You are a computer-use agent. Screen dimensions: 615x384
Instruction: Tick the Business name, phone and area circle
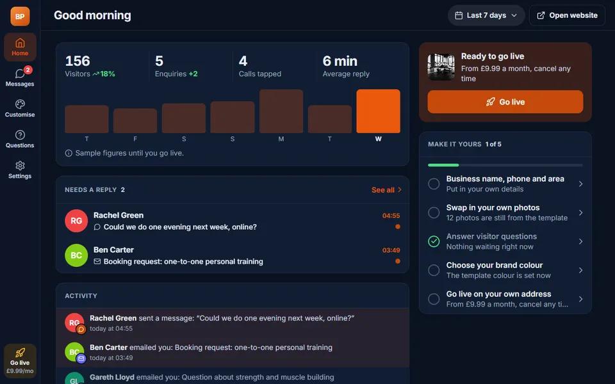pos(434,184)
